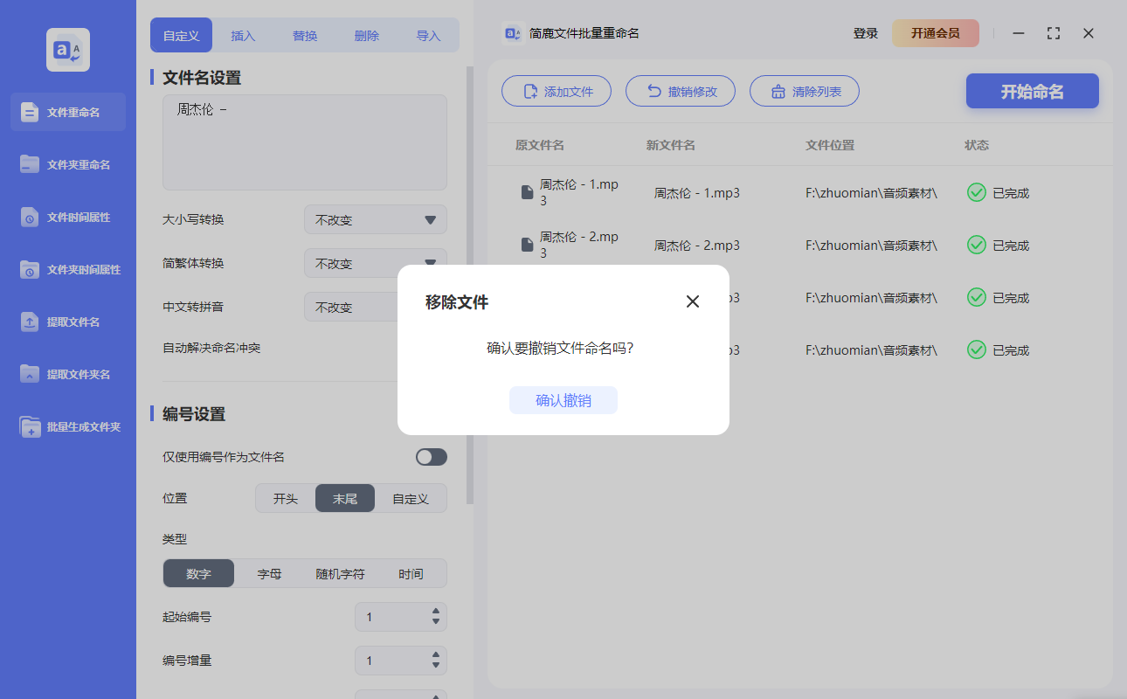Open the 导入 tab
Image resolution: width=1127 pixels, height=699 pixels.
[428, 35]
